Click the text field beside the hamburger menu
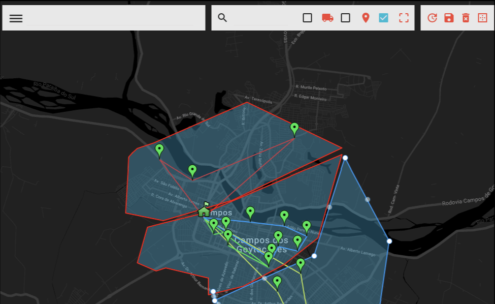The image size is (495, 304). point(111,18)
